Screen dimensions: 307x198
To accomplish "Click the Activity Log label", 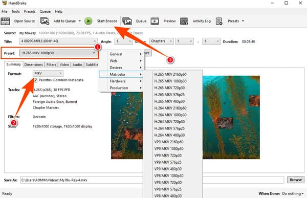I will (202, 21).
